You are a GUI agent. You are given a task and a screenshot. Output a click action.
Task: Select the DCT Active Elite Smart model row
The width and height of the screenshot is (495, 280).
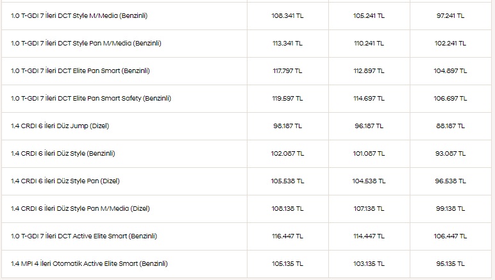click(246, 236)
